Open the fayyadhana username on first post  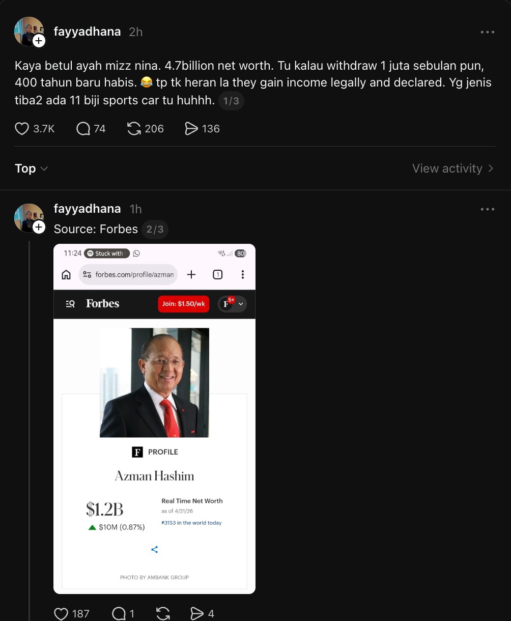point(87,32)
